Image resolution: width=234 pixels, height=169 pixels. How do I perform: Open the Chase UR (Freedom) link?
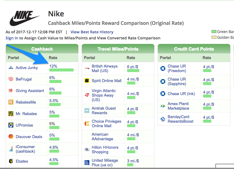[177, 68]
